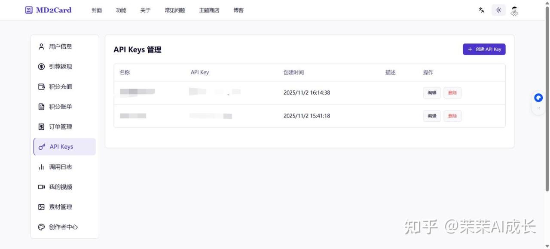The image size is (550, 249).
Task: Open 创作者中心 creator center
Action: [63, 227]
